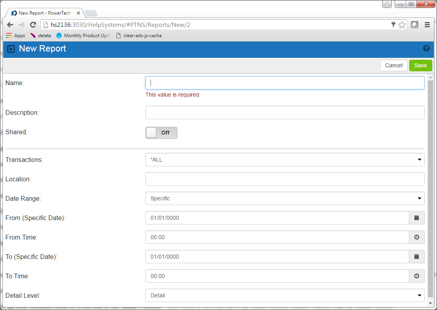Toggle the Shared switch on
The image size is (437, 310).
tap(161, 133)
